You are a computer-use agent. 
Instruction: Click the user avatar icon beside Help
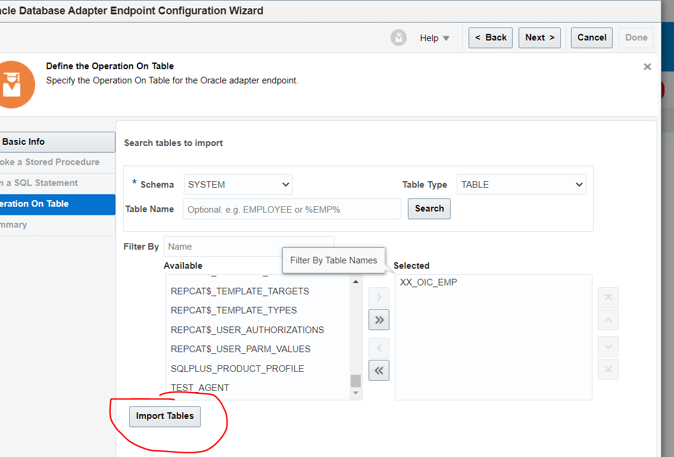pos(398,38)
